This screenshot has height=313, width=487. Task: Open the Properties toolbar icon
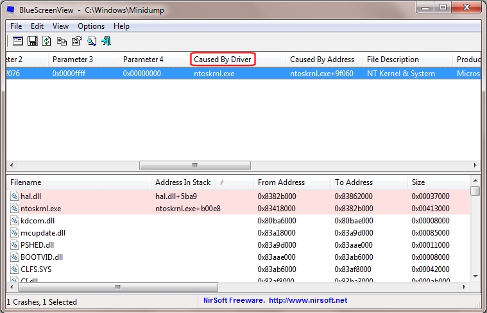point(76,41)
